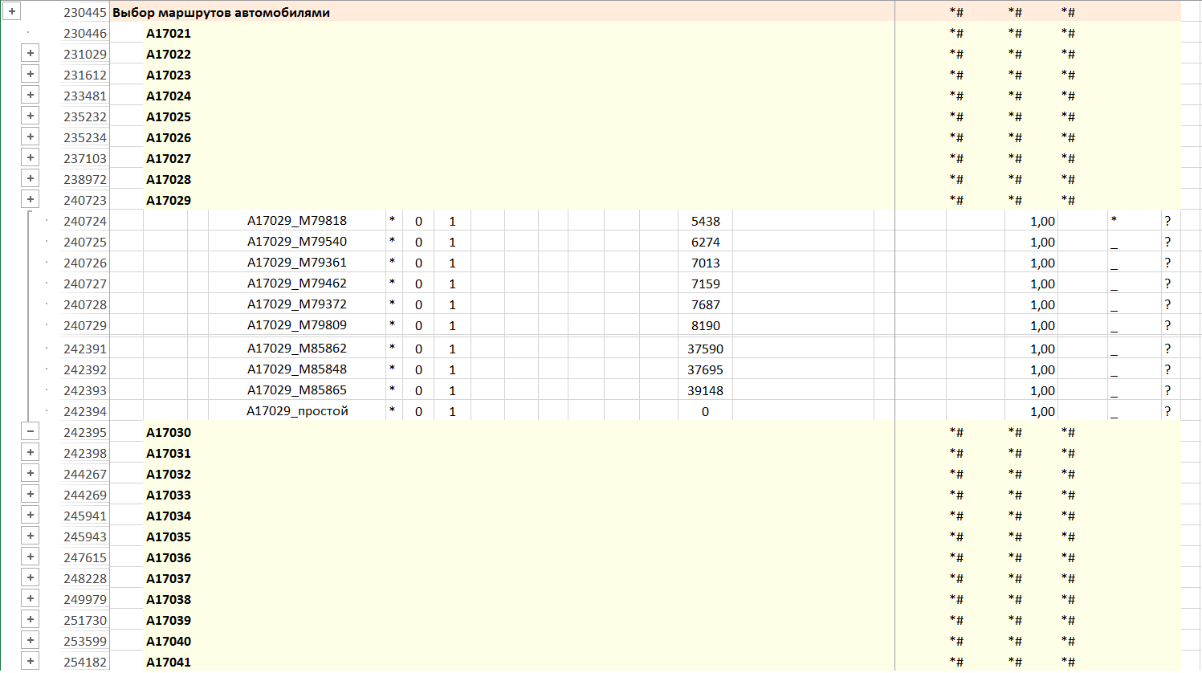Expand the top-level group at row 230445

pyautogui.click(x=12, y=12)
